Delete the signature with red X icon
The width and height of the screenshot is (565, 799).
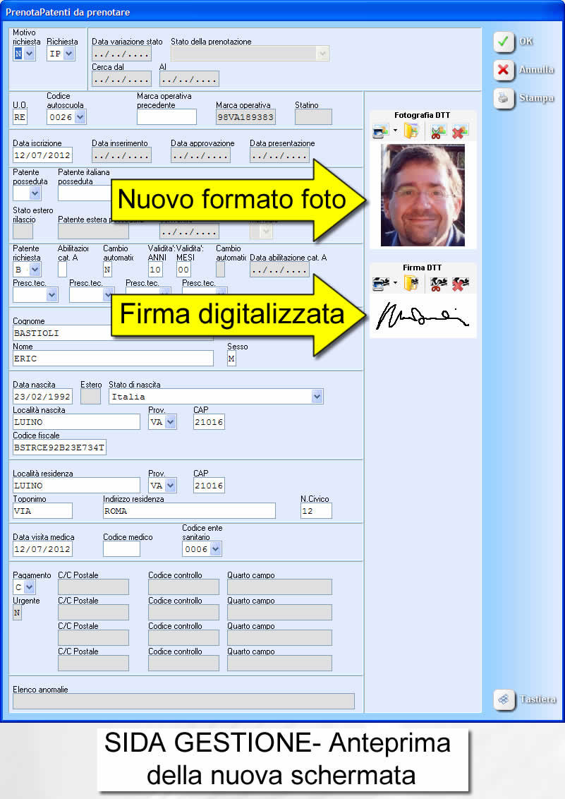[x=460, y=283]
